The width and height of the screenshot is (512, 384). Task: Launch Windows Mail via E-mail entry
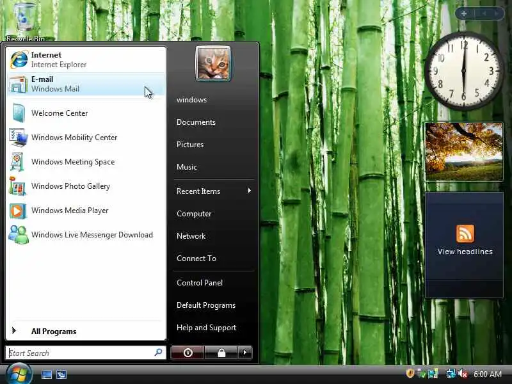click(86, 84)
